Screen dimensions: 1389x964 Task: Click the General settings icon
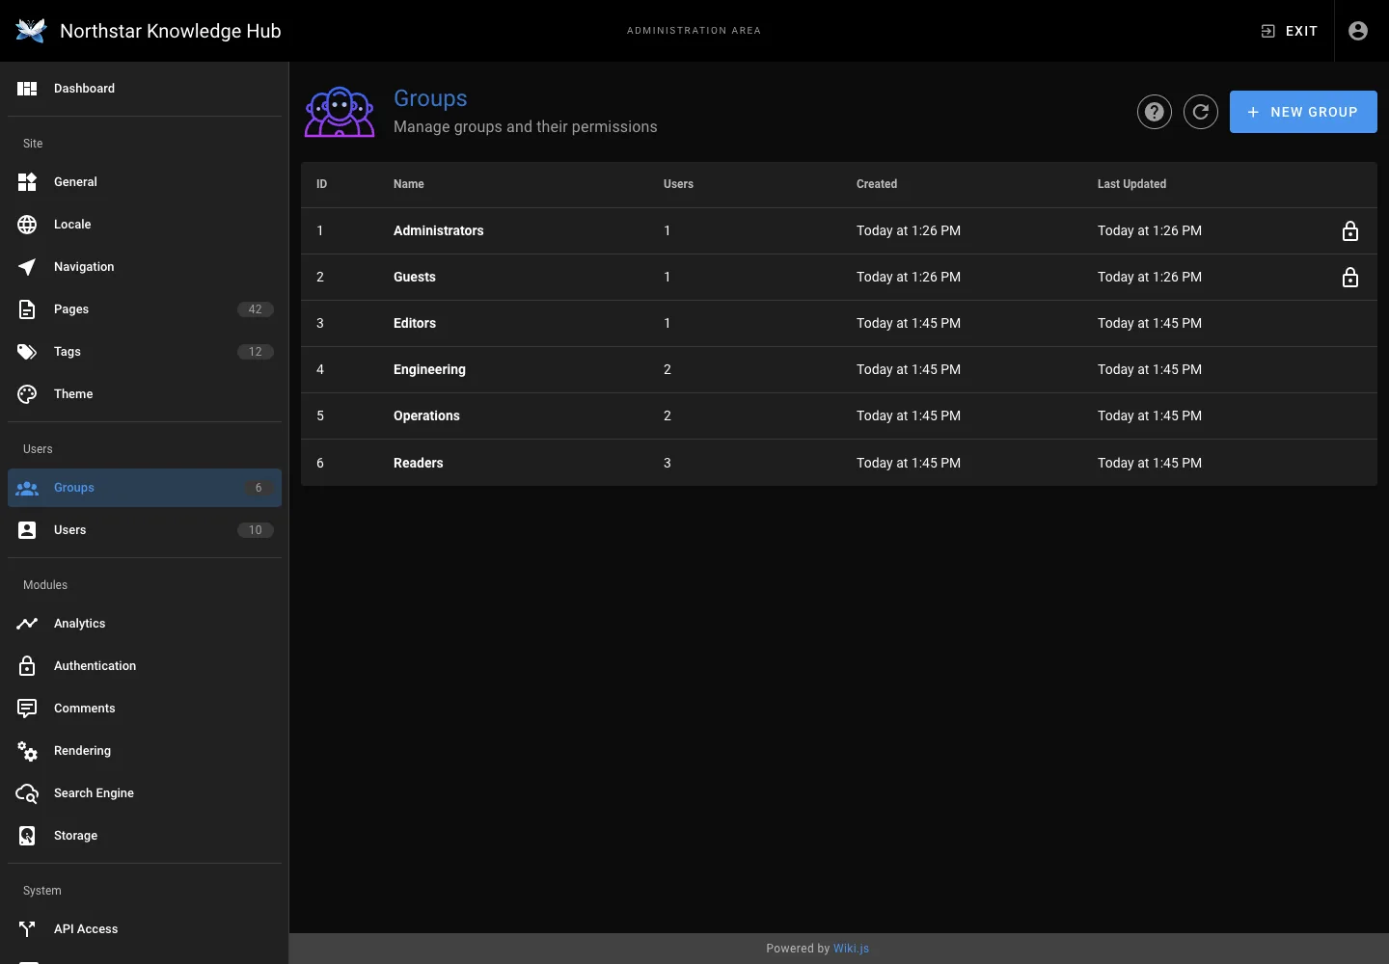pyautogui.click(x=27, y=182)
